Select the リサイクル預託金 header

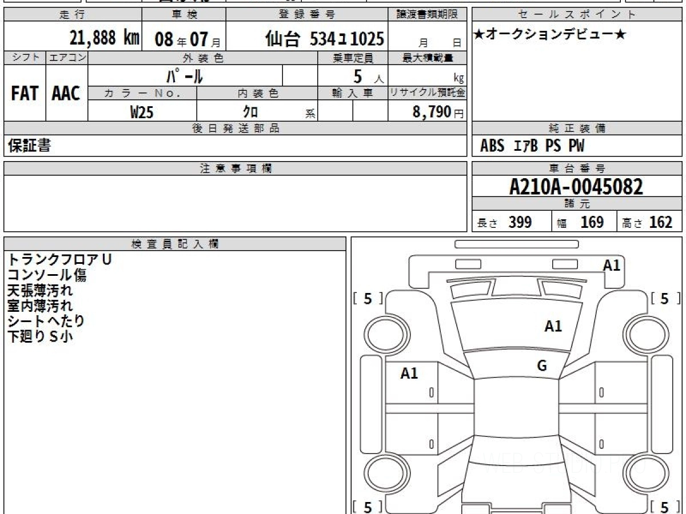(x=428, y=94)
